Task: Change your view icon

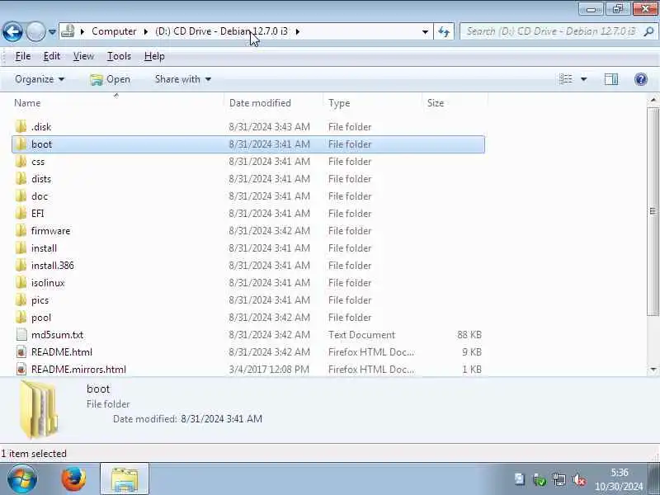Action: (566, 79)
